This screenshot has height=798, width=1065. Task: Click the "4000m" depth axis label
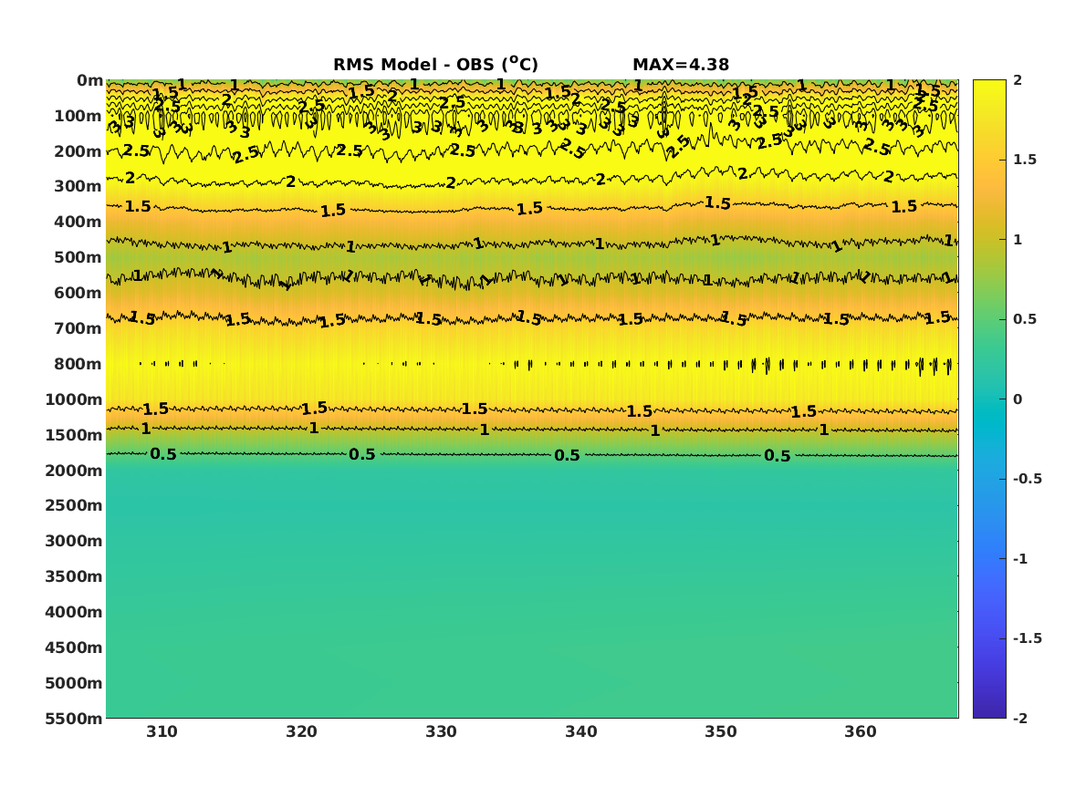point(74,612)
